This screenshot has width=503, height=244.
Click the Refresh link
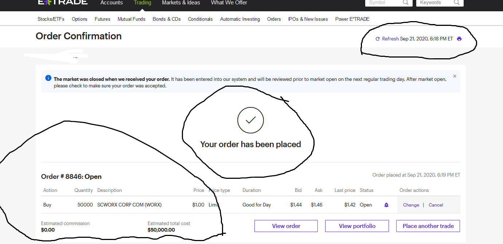click(390, 39)
